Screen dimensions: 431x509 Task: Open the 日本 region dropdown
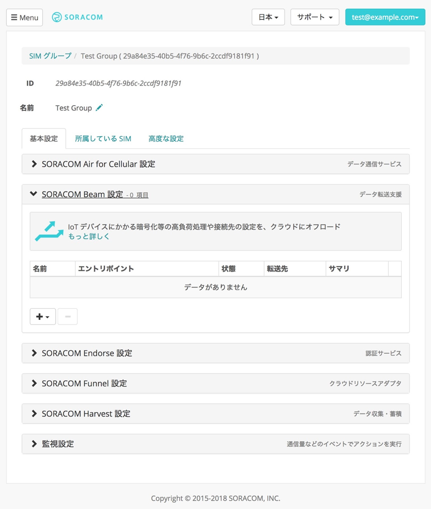268,17
